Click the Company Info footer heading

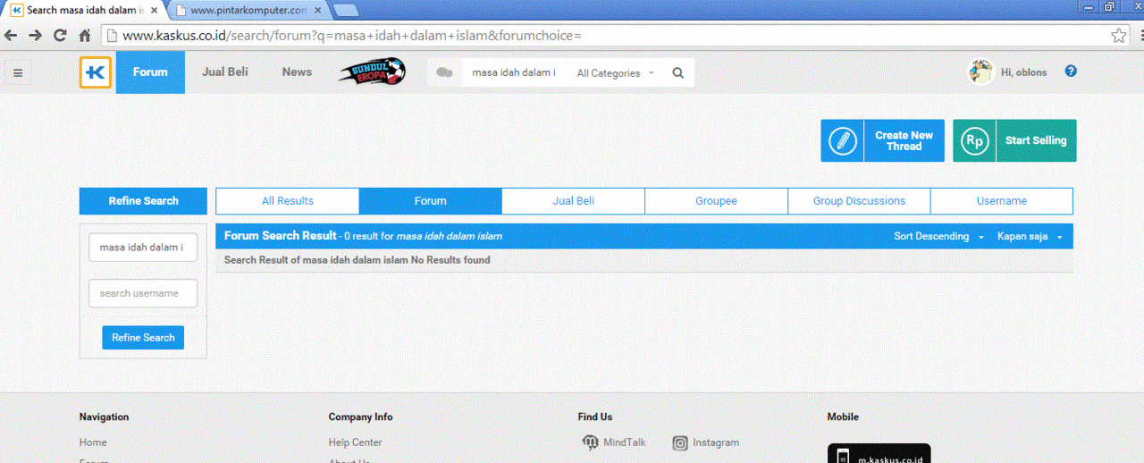pyautogui.click(x=360, y=417)
